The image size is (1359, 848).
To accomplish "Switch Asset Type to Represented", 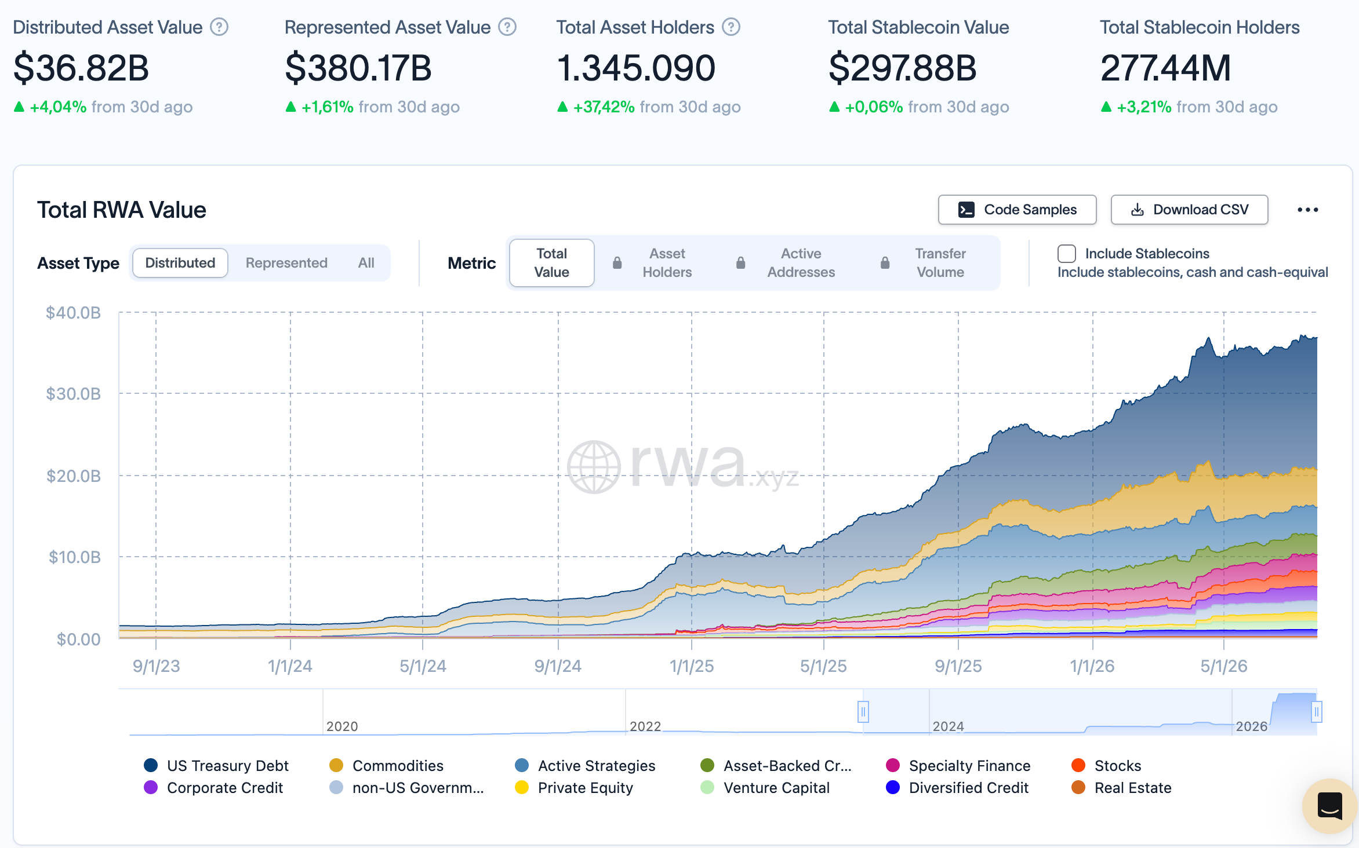I will coord(286,263).
